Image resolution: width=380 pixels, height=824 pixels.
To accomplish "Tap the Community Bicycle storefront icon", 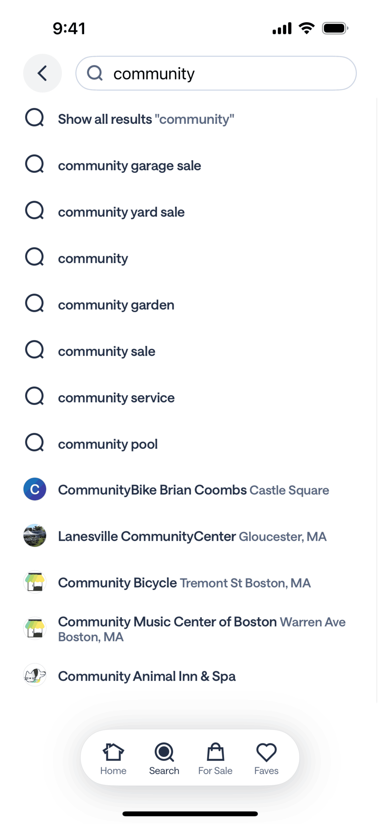I will pos(35,582).
